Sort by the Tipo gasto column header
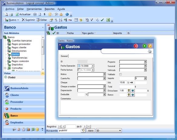The width and height of the screenshot is (177, 140). 97,33
